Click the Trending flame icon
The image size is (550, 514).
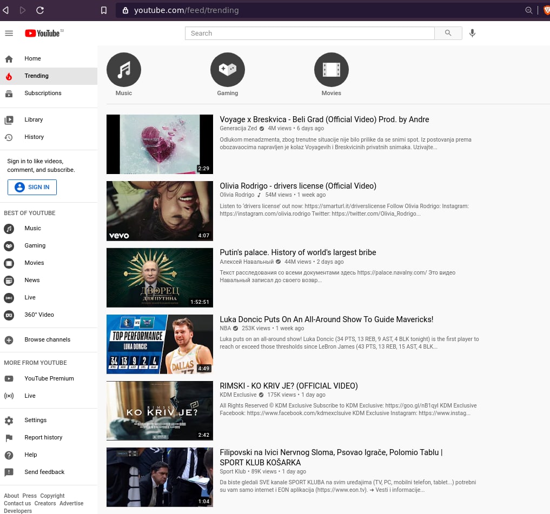9,76
